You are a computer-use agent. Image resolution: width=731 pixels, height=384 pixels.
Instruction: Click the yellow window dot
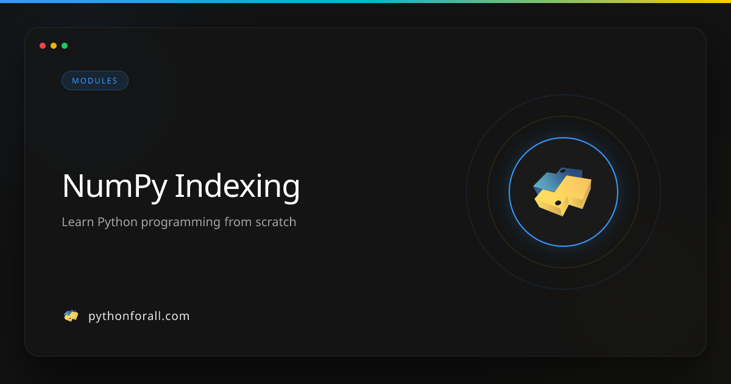(x=54, y=46)
